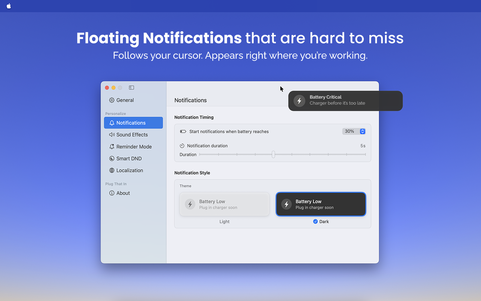This screenshot has width=481, height=301.
Task: Open the Apple menu
Action: (x=8, y=6)
